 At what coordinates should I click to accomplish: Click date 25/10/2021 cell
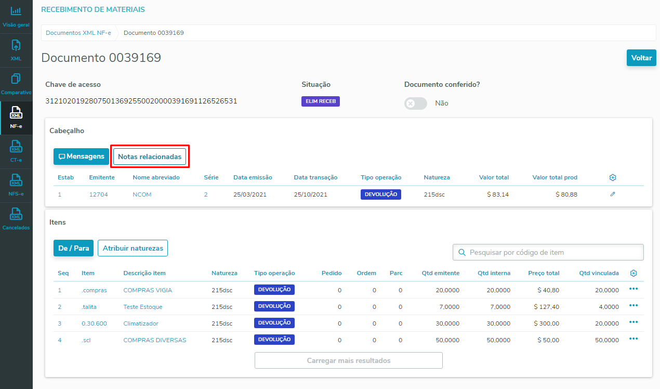point(310,194)
